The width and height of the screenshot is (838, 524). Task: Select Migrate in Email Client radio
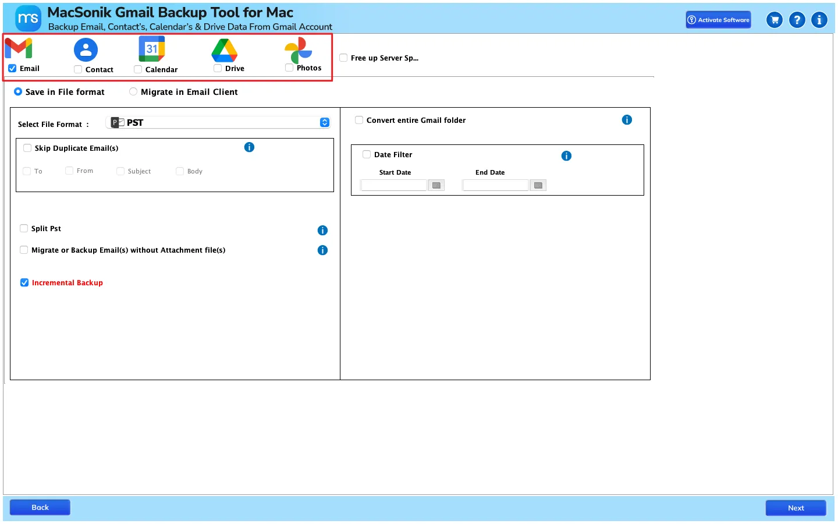[133, 91]
